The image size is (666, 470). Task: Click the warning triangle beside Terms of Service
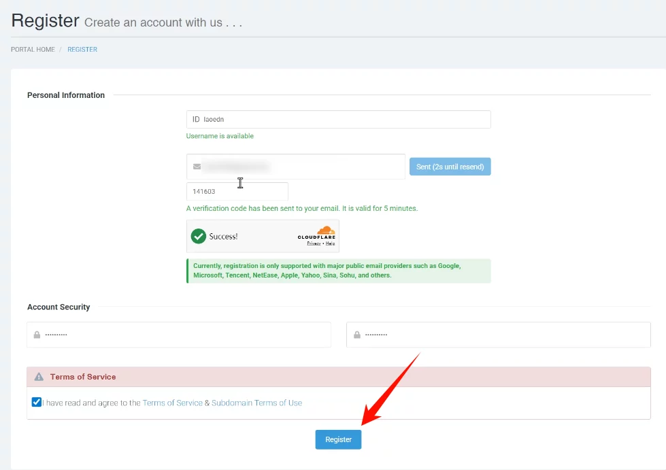38,377
